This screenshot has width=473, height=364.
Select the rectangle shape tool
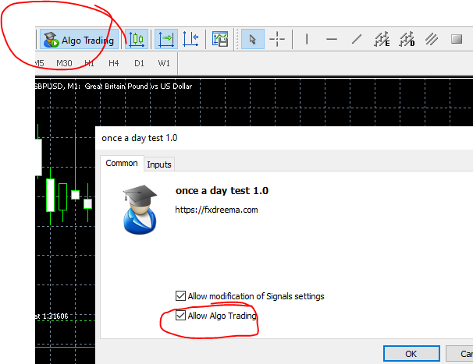457,39
